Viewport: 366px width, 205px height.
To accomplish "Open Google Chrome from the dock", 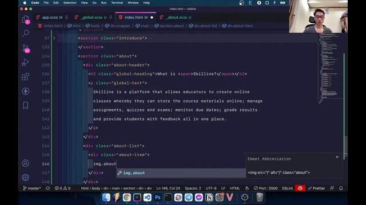I will [x=127, y=198].
